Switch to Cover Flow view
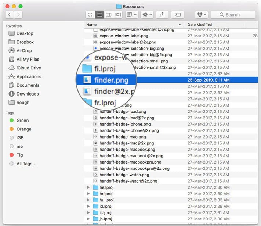Viewport: 261px width, 226px height. coord(118,15)
